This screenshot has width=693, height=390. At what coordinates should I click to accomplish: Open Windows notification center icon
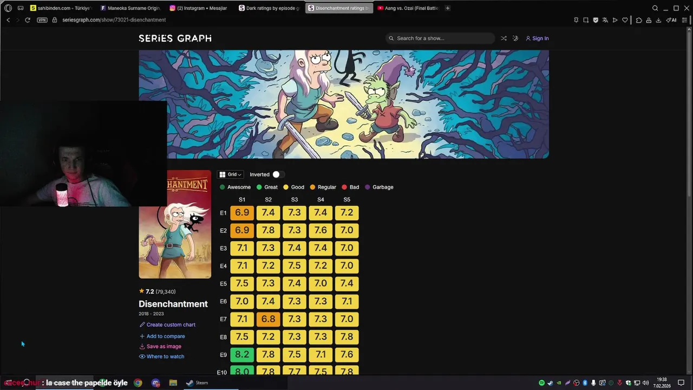click(x=681, y=383)
